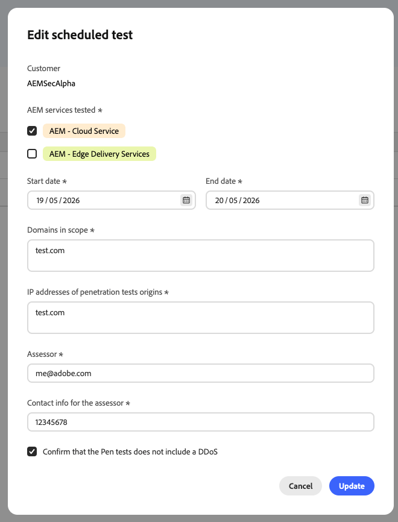The height and width of the screenshot is (522, 398).
Task: Click the AEM services tested label
Action: coord(65,110)
